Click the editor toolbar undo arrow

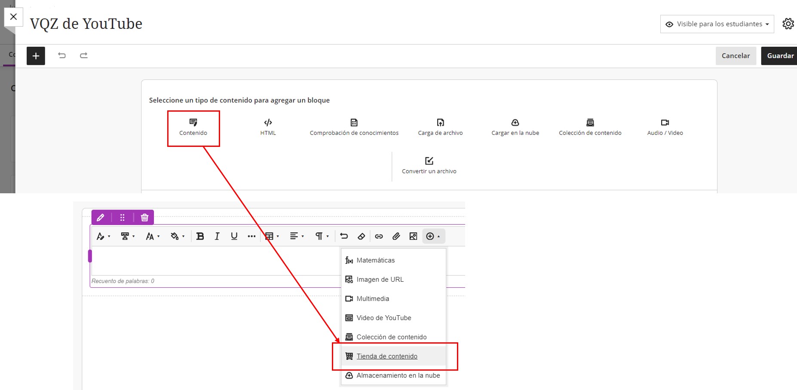(x=344, y=236)
